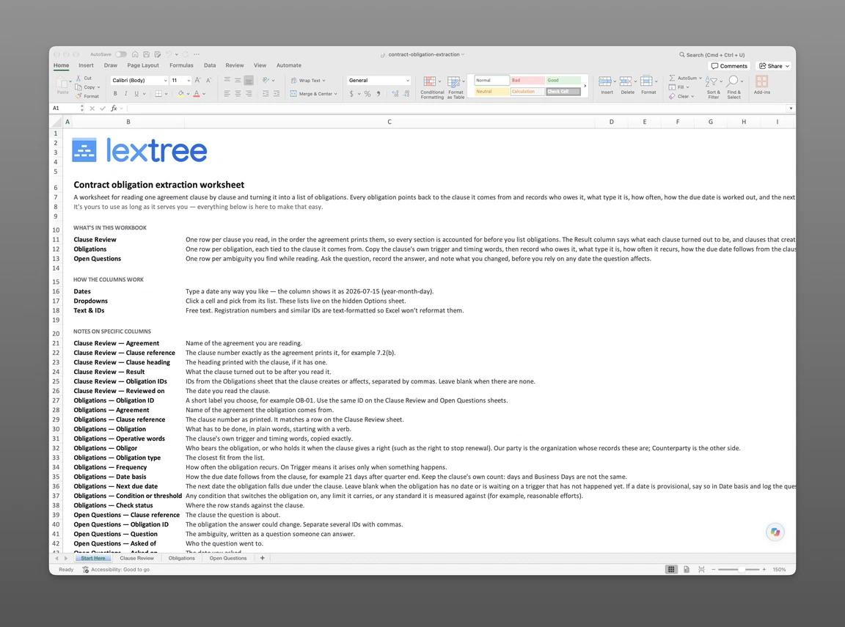Viewport: 845px width, 627px height.
Task: Click the Comments button
Action: tap(730, 66)
